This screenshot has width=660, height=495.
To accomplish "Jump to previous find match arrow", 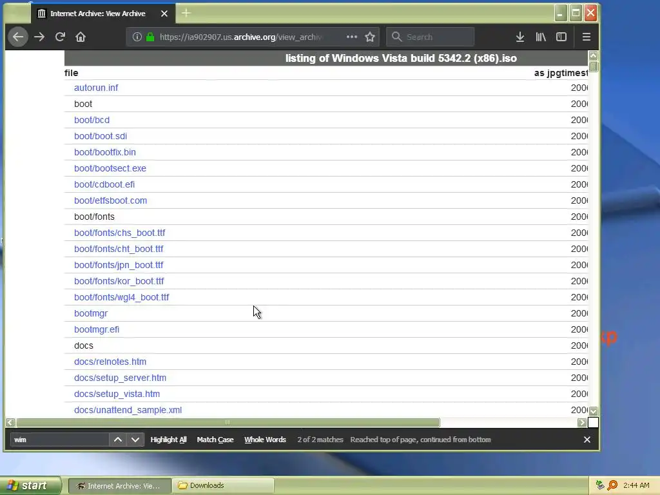I will [x=118, y=440].
